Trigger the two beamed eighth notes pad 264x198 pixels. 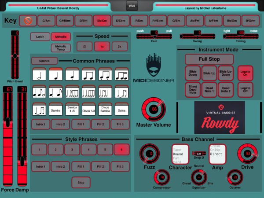88,74
